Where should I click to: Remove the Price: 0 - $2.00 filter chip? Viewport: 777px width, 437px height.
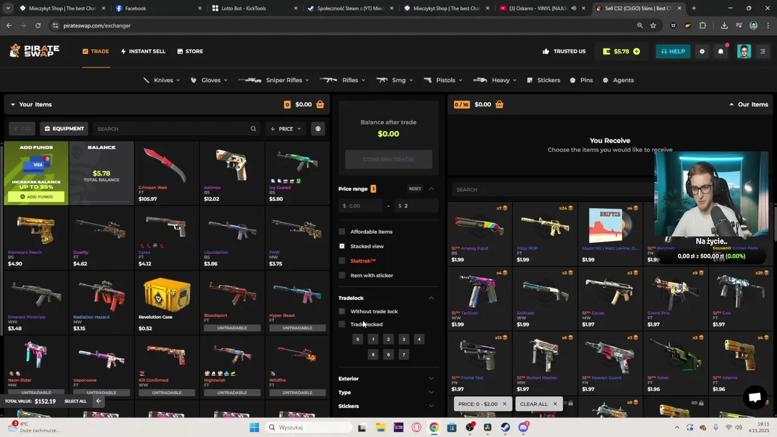coord(504,404)
